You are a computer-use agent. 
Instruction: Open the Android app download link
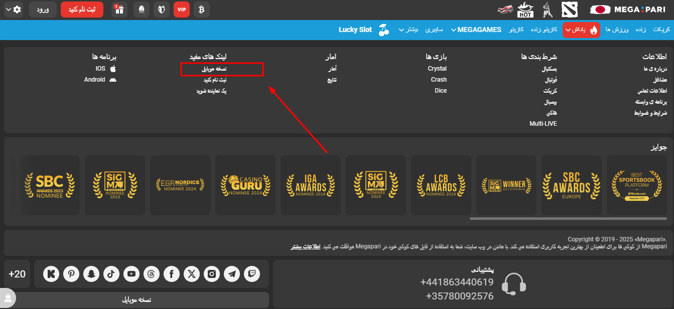(x=100, y=80)
